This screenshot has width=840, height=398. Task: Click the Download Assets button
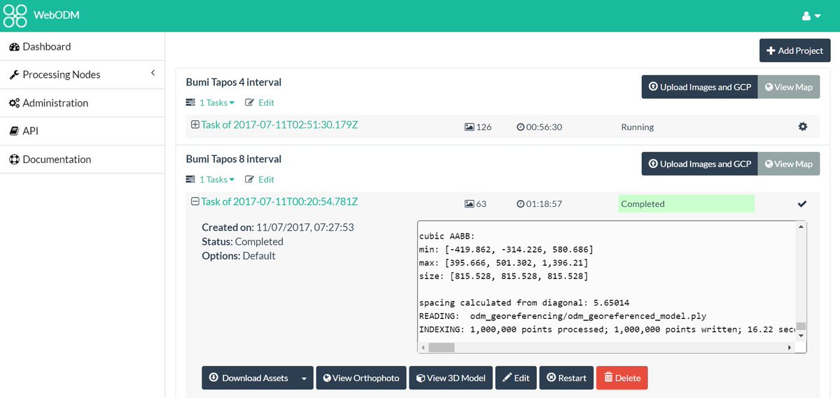(x=248, y=378)
